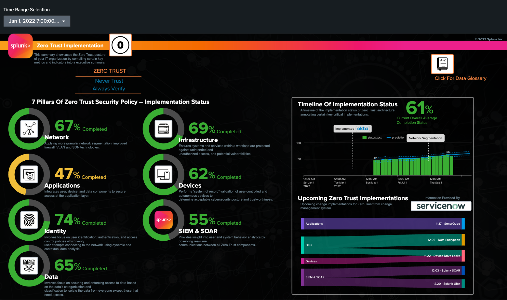Image resolution: width=507 pixels, height=300 pixels.
Task: Click 'Click For Data Glossary' link
Action: pos(460,78)
